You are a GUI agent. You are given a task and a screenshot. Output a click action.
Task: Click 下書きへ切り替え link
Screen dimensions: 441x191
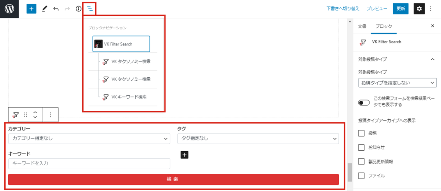click(343, 9)
